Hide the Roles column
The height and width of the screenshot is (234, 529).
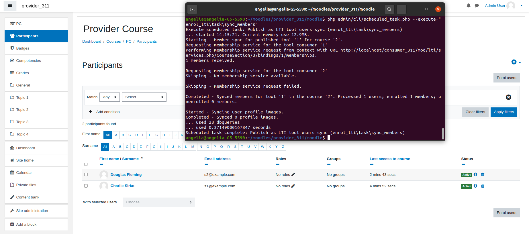pos(278,164)
